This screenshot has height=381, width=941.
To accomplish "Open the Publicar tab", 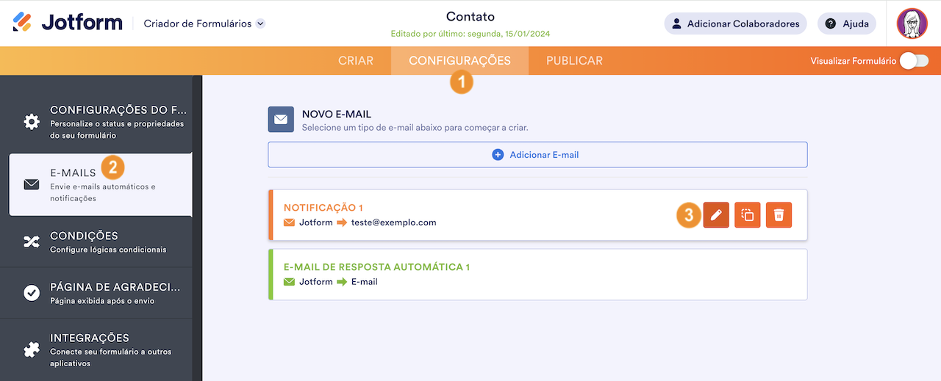I will 574,61.
